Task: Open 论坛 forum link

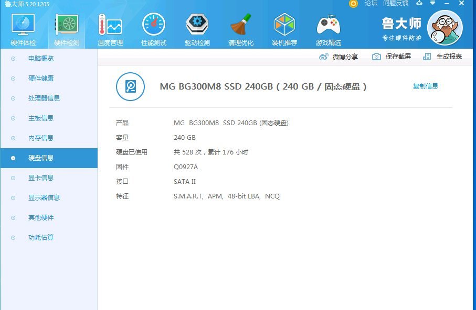Action: tap(371, 3)
